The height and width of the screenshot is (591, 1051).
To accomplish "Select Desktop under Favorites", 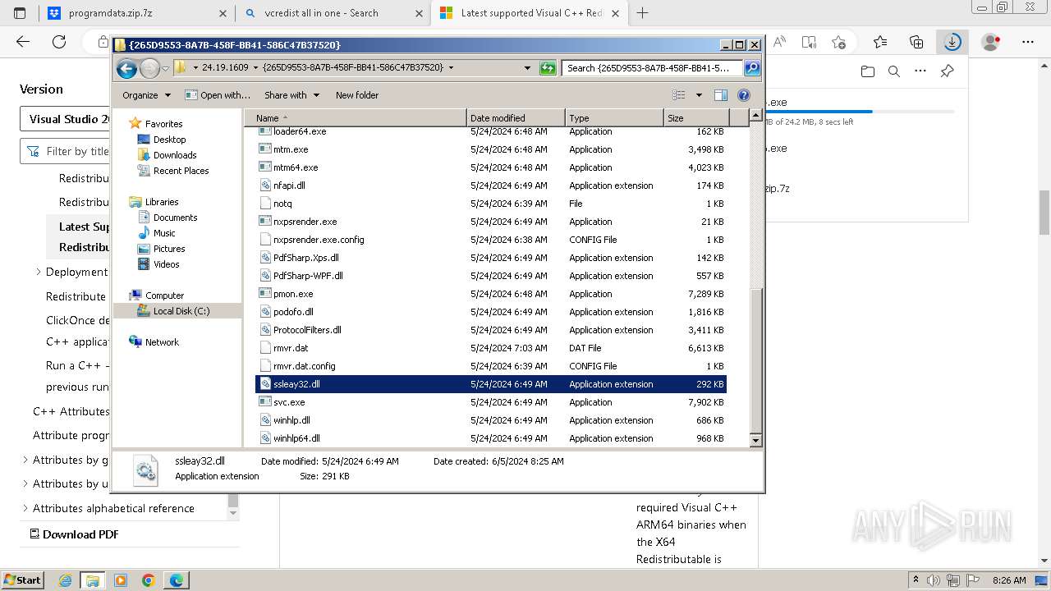I will (169, 140).
